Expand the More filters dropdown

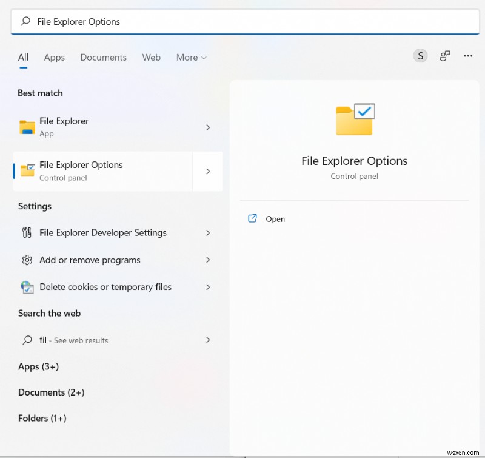191,57
